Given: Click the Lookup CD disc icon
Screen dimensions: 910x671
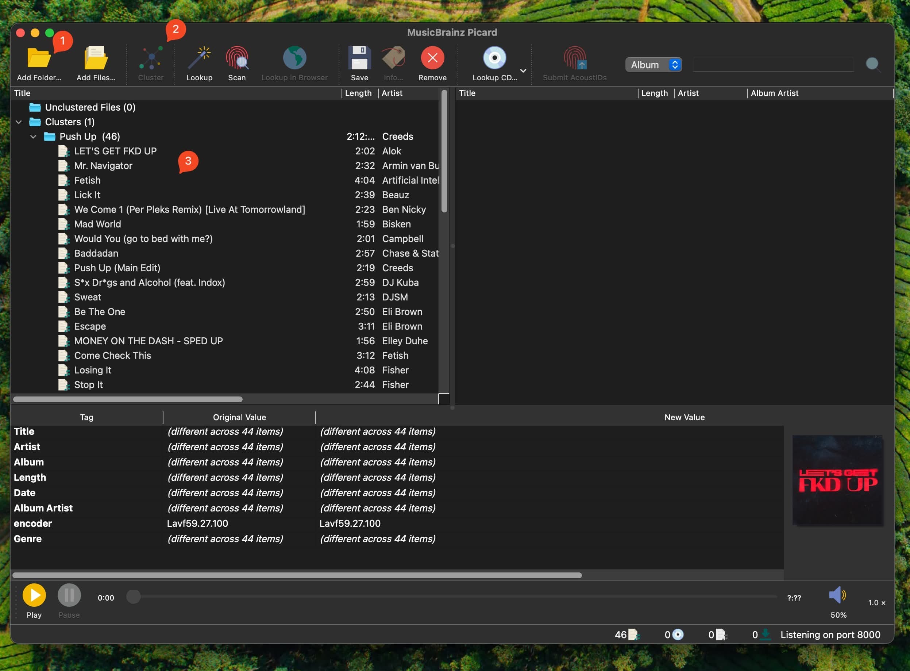Looking at the screenshot, I should click(494, 58).
